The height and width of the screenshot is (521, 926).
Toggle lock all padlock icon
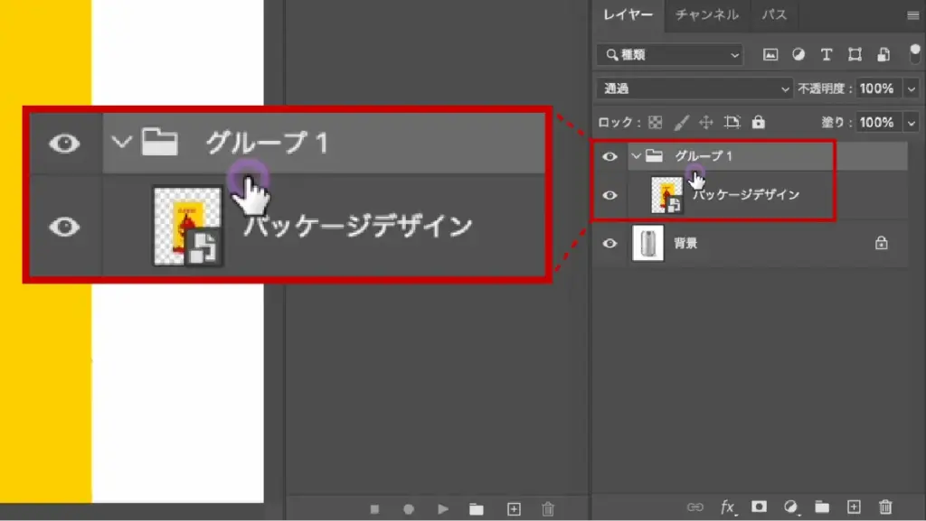[758, 122]
